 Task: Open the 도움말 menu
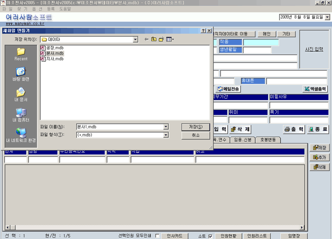pos(65,9)
